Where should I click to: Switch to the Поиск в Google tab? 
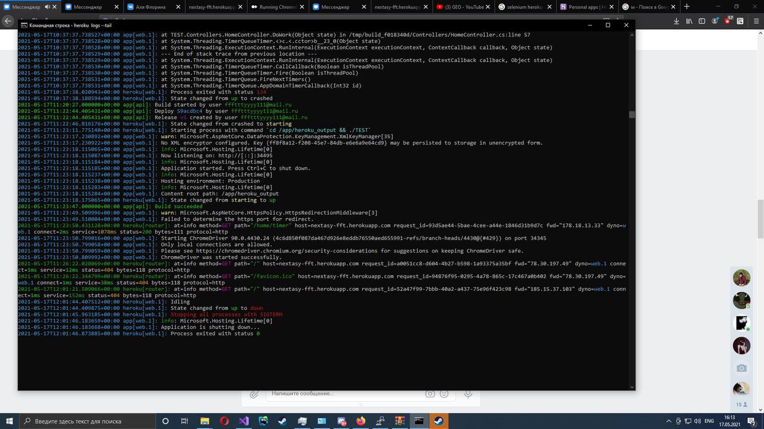648,7
